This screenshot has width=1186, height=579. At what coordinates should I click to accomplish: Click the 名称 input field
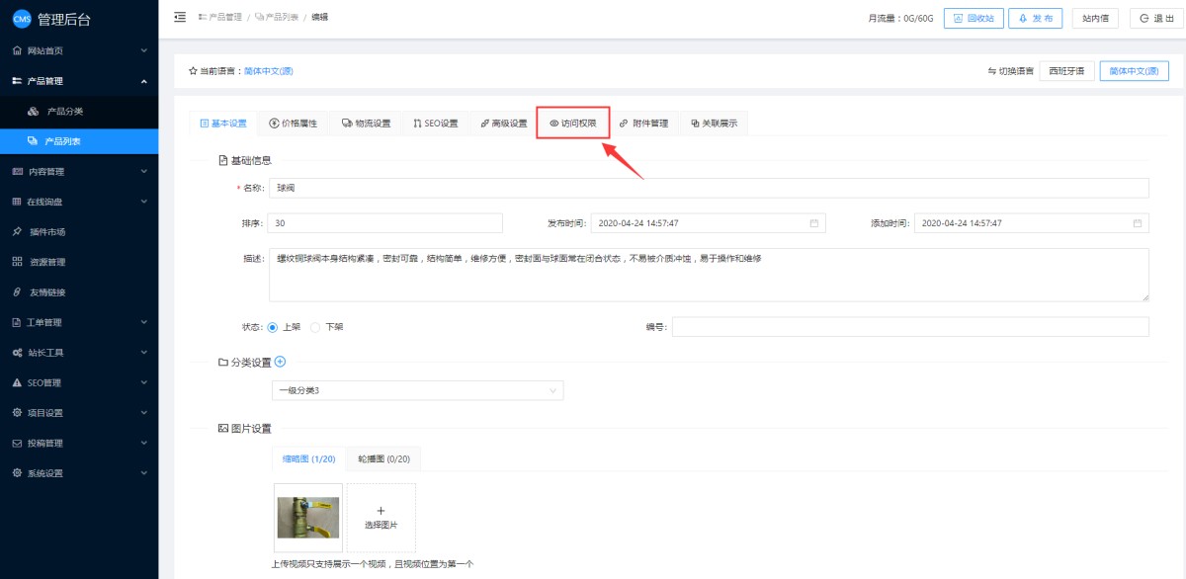(709, 188)
